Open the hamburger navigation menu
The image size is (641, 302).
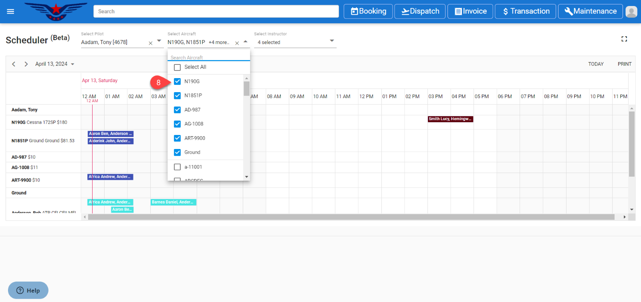(10, 12)
